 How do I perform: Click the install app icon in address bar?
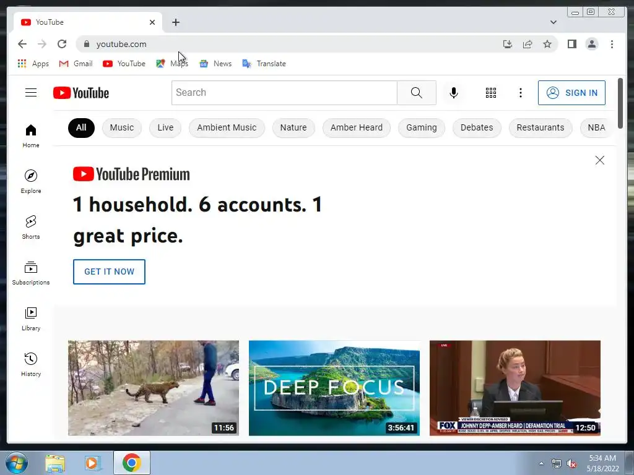click(508, 44)
